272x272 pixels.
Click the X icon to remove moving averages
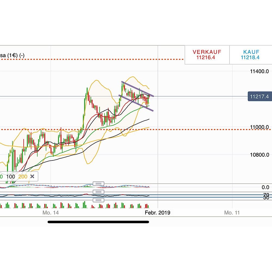(32, 176)
